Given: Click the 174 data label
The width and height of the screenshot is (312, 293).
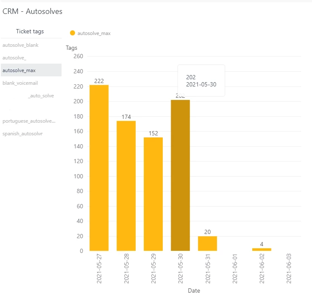Looking at the screenshot, I should pyautogui.click(x=126, y=117).
